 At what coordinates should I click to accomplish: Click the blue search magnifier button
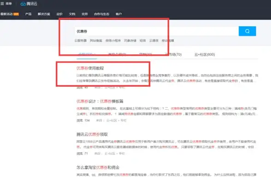247,31
